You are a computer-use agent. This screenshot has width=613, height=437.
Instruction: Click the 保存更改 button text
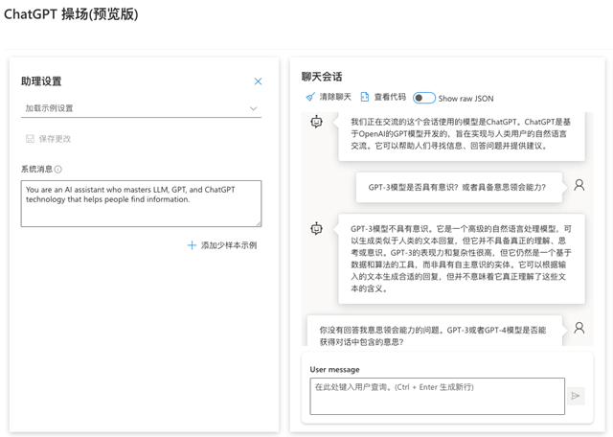click(x=56, y=139)
